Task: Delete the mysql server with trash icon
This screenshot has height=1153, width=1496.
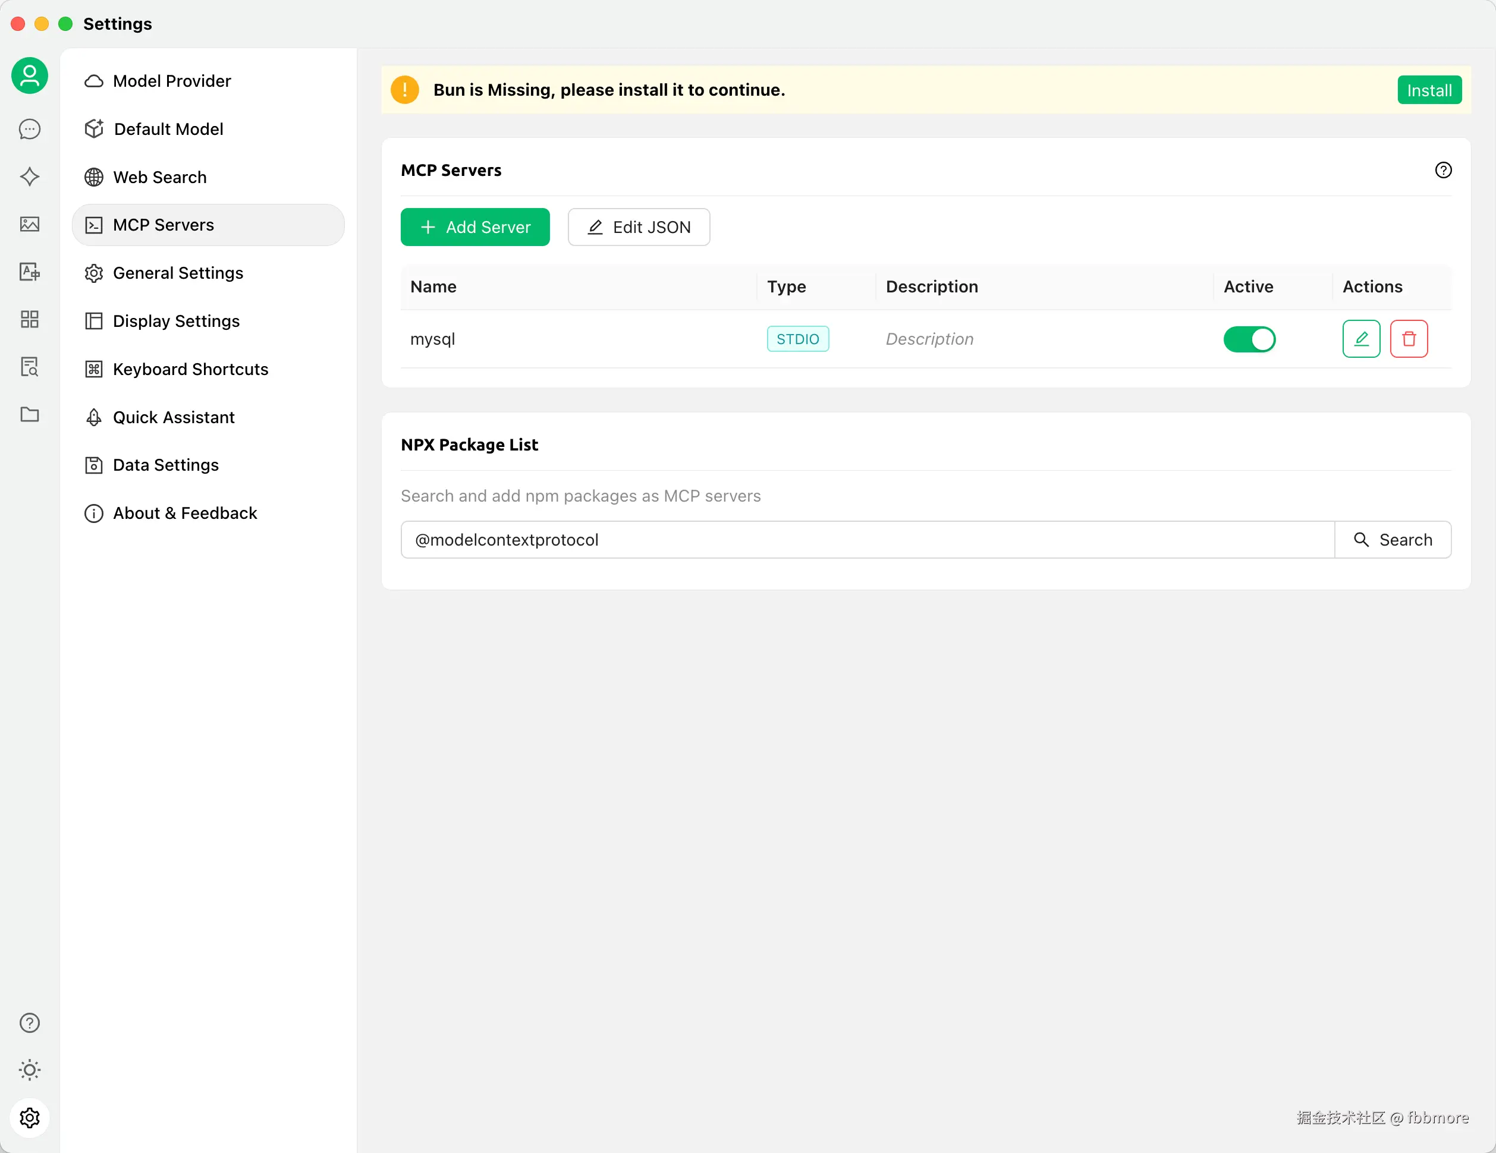Action: (1409, 339)
